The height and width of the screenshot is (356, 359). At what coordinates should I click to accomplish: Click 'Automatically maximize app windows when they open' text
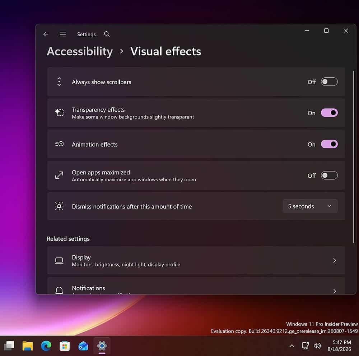(x=134, y=179)
